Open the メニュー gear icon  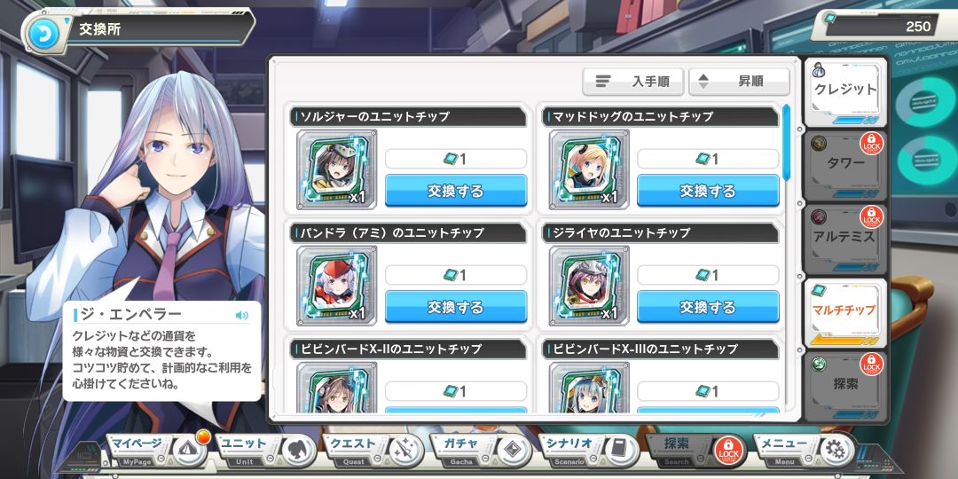coord(836,451)
